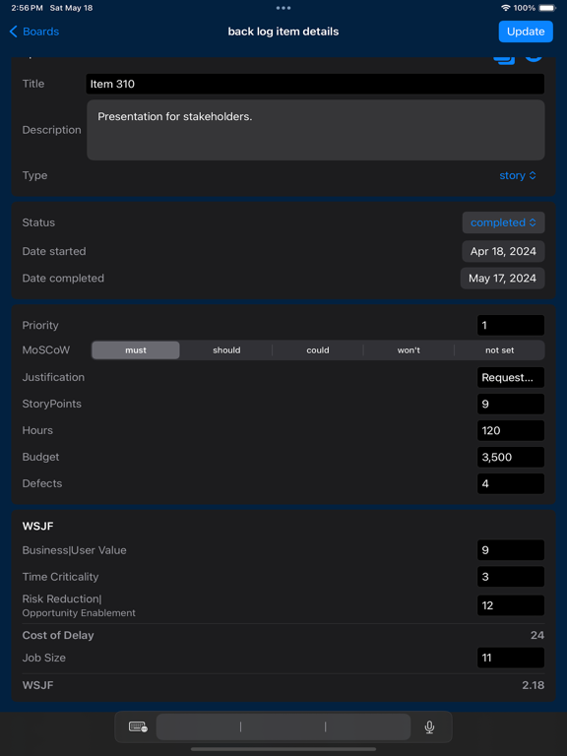Click the back log item details title
The width and height of the screenshot is (567, 756).
pyautogui.click(x=283, y=31)
